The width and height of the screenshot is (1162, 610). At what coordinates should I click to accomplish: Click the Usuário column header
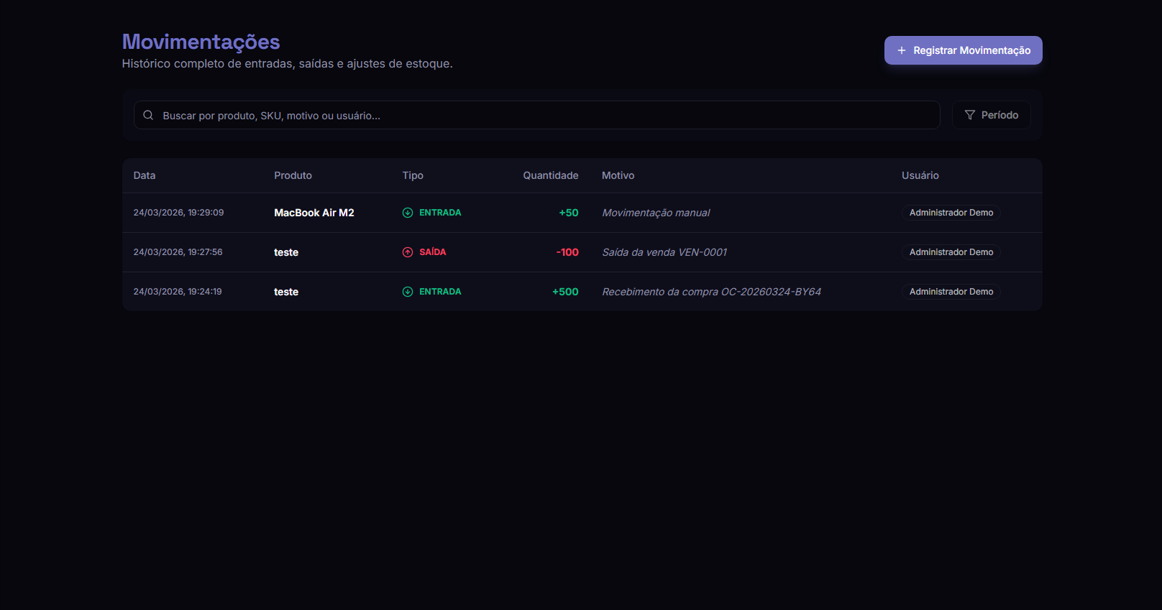[x=920, y=175]
